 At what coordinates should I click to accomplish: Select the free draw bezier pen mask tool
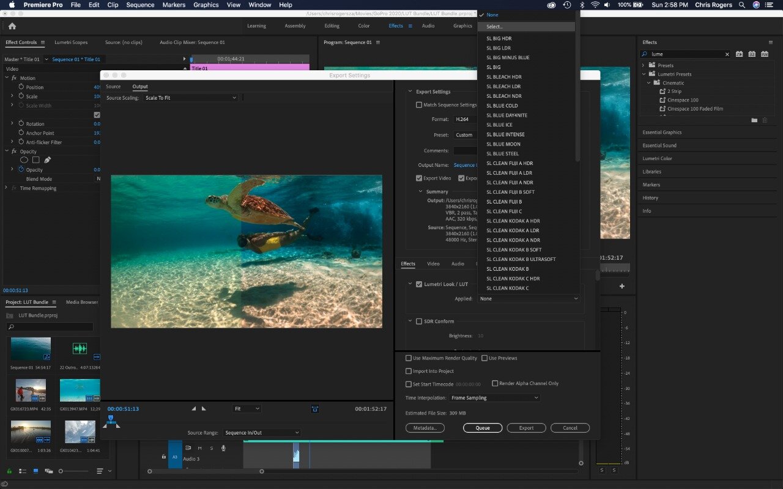coord(47,160)
